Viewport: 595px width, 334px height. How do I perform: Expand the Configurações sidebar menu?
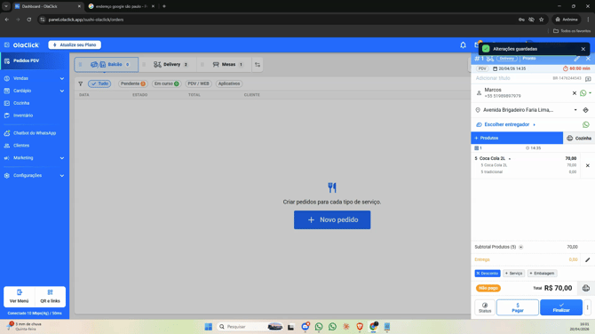[34, 176]
